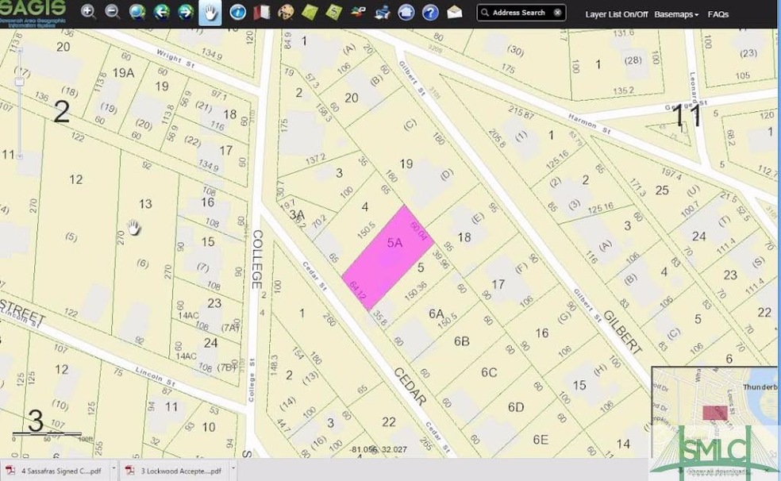Go to previous map extent
This screenshot has height=481, width=781.
[x=161, y=12]
